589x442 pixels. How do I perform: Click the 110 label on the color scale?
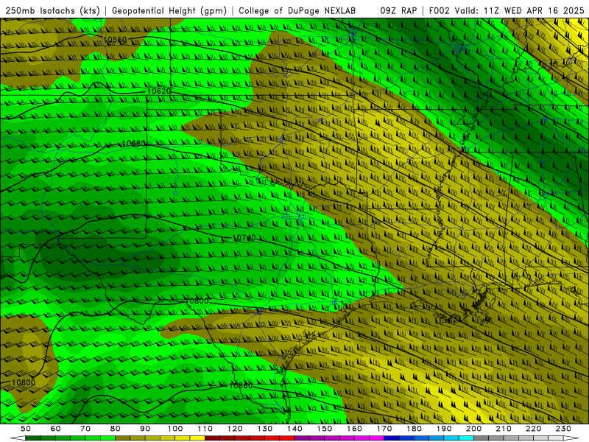pyautogui.click(x=205, y=429)
